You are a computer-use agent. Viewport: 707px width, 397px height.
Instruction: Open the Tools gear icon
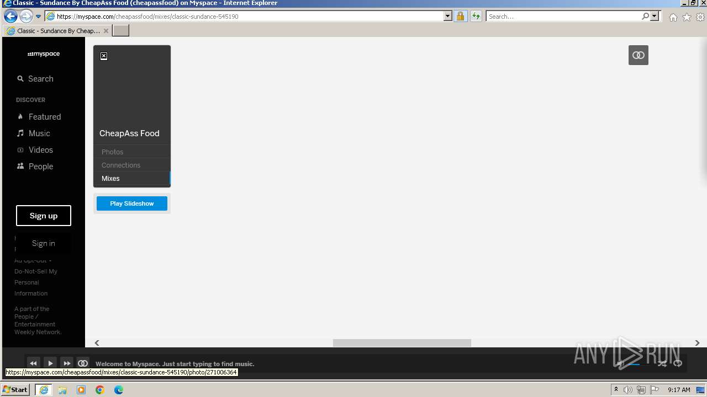tap(700, 17)
